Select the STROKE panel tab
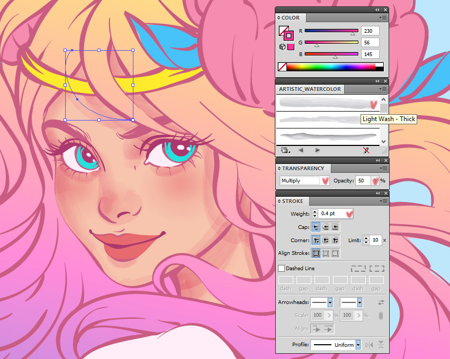Viewport: 450px width, 359px height. pos(292,201)
